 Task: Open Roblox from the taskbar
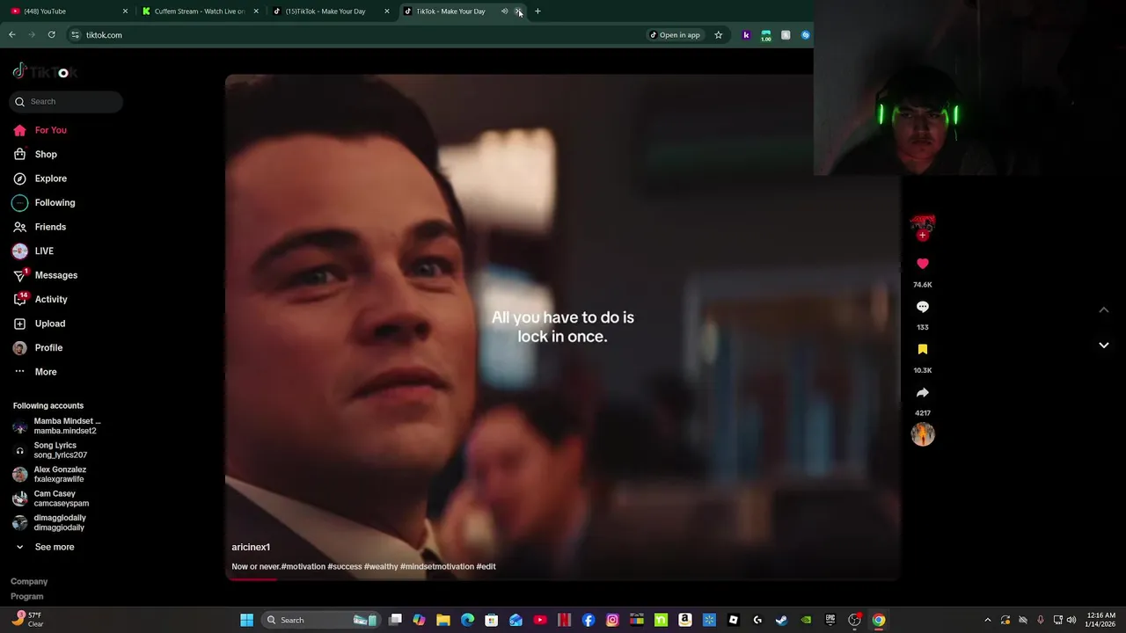(x=734, y=620)
